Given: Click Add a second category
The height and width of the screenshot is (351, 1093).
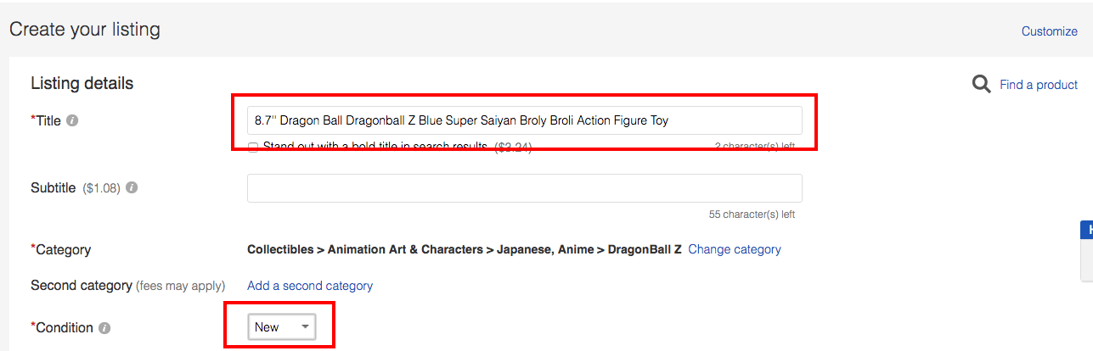Looking at the screenshot, I should (310, 286).
